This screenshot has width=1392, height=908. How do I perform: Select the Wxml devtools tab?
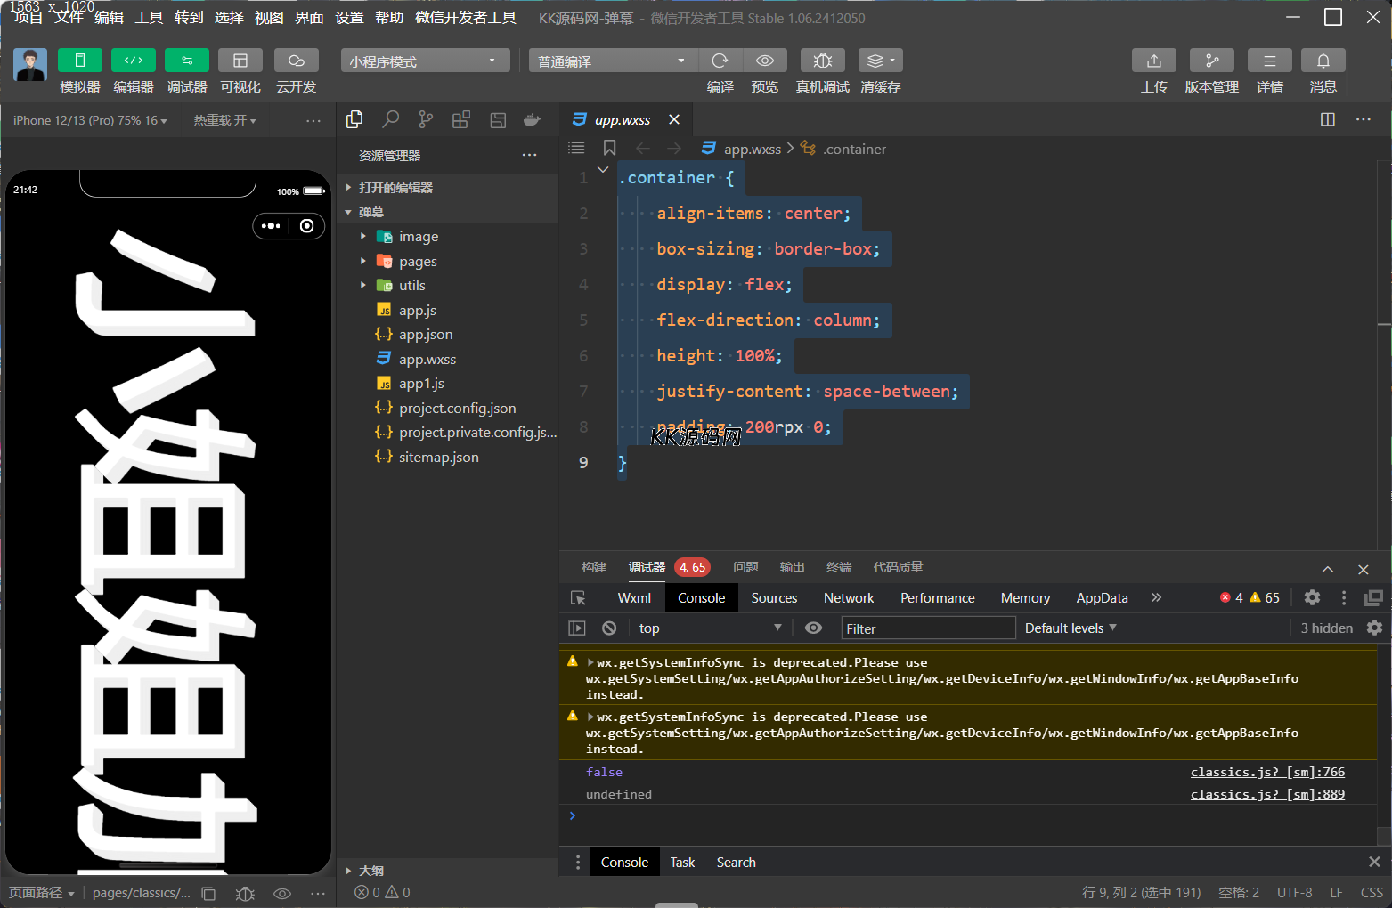point(634,598)
